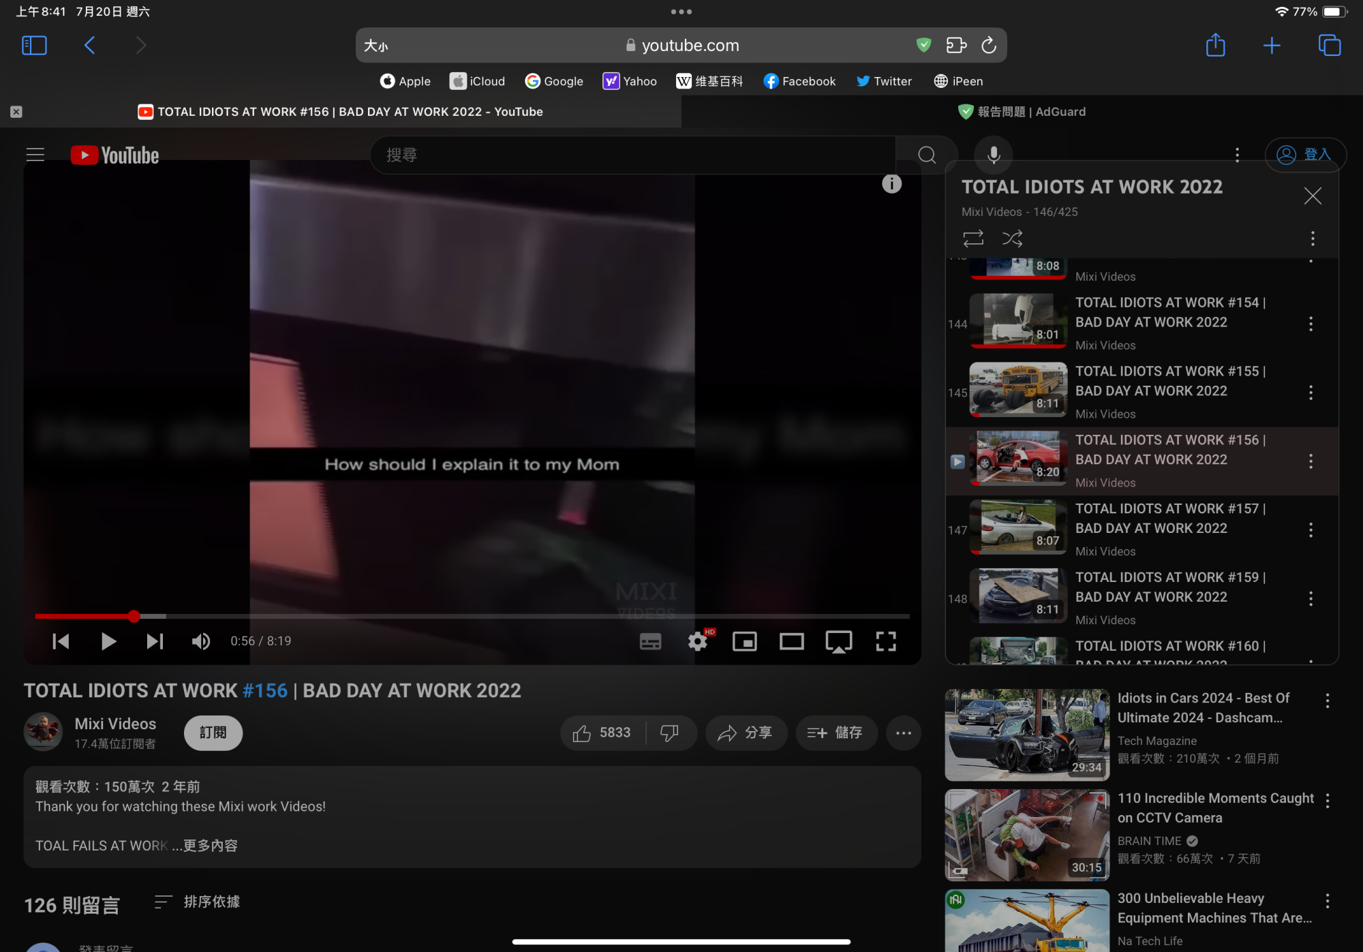
Task: Like the video with 5833 likes
Action: tap(602, 733)
